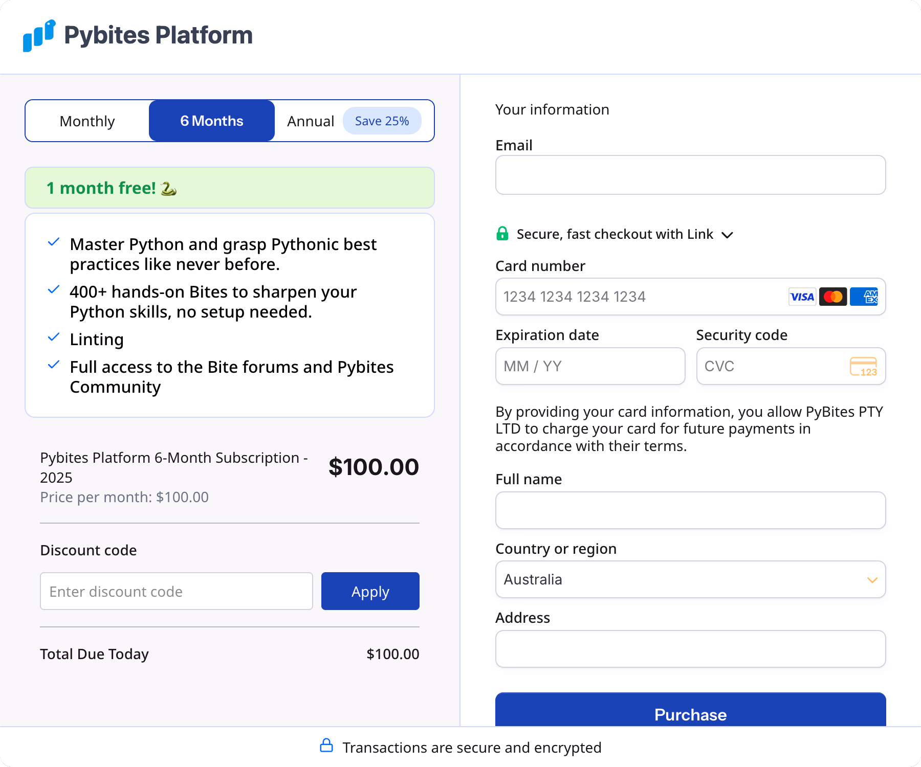Click the checkmark next to Master Python
This screenshot has width=921, height=767.
coord(54,242)
